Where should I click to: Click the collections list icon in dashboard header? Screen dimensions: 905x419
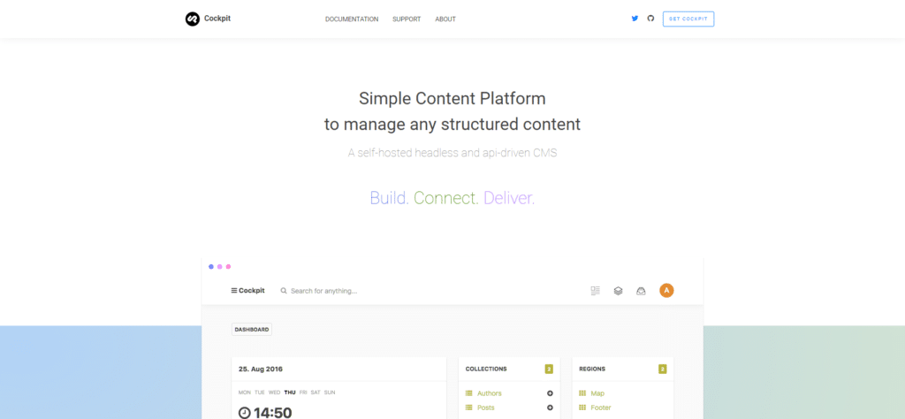click(595, 290)
